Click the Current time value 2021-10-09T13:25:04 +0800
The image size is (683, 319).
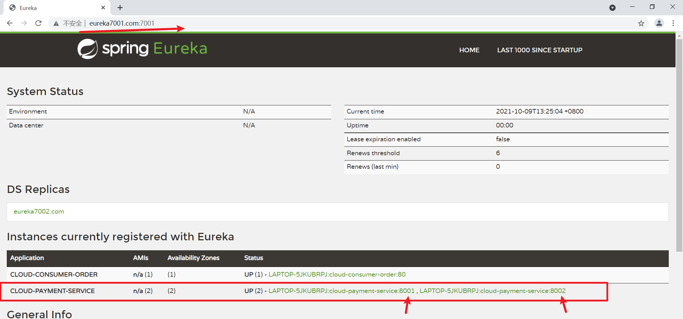click(540, 111)
